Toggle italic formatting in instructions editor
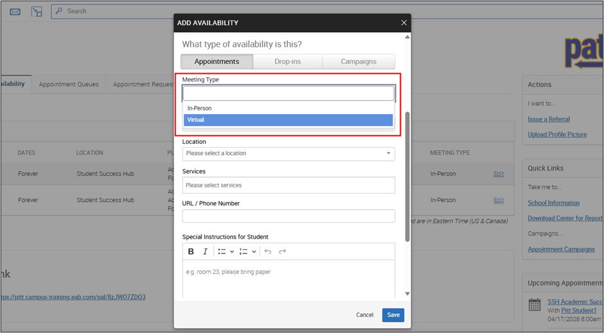This screenshot has width=604, height=333. point(206,252)
